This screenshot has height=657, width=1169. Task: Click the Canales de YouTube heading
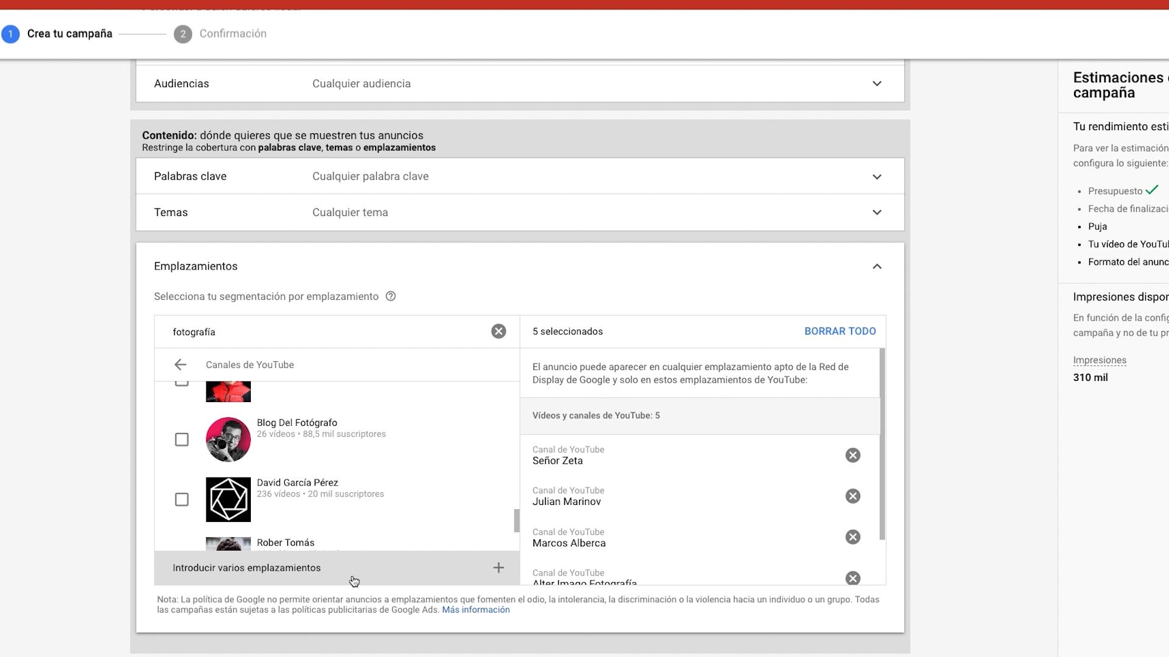(x=250, y=365)
